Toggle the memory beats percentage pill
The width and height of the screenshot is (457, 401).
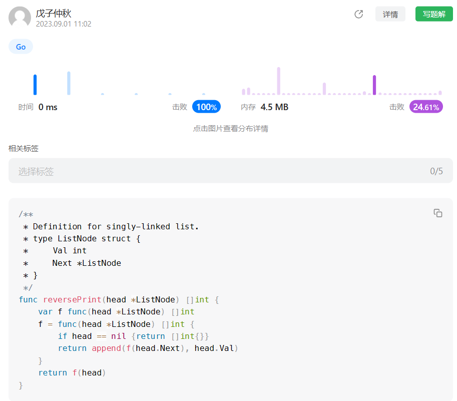[425, 107]
